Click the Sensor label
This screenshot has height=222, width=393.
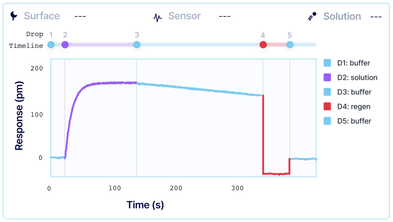coord(184,16)
